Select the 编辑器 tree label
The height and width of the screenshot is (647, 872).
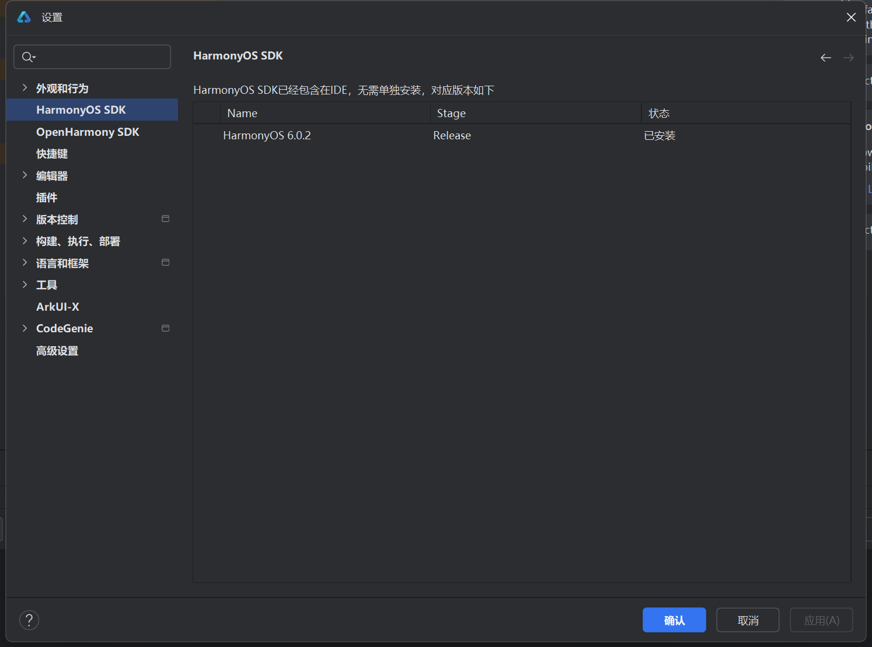(x=52, y=176)
